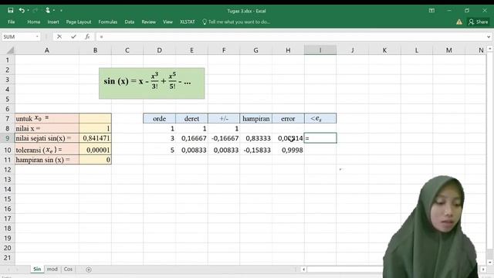Click the vertical scrollbar up arrow
The image size is (494, 278).
pos(490,49)
